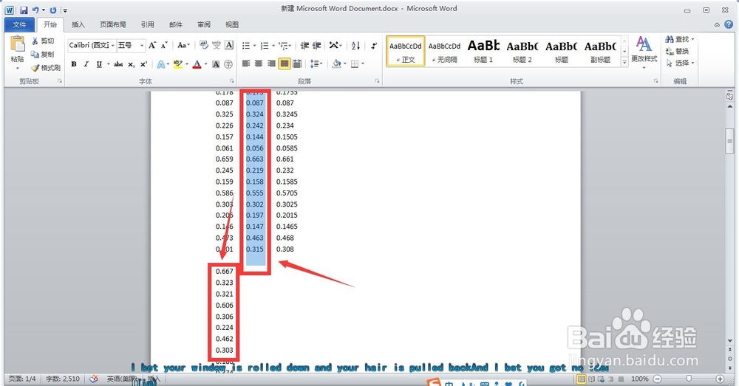739x386 pixels.
Task: Click the Character Border icon
Action: (229, 45)
